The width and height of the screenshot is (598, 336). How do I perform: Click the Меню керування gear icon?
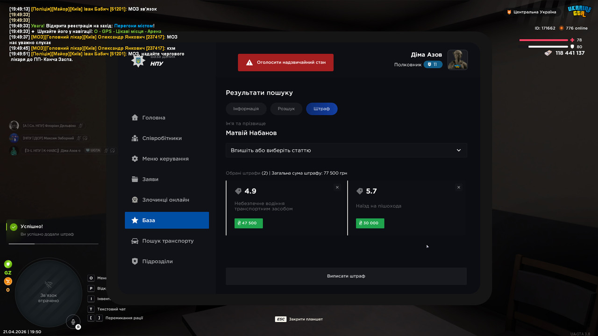(x=135, y=159)
